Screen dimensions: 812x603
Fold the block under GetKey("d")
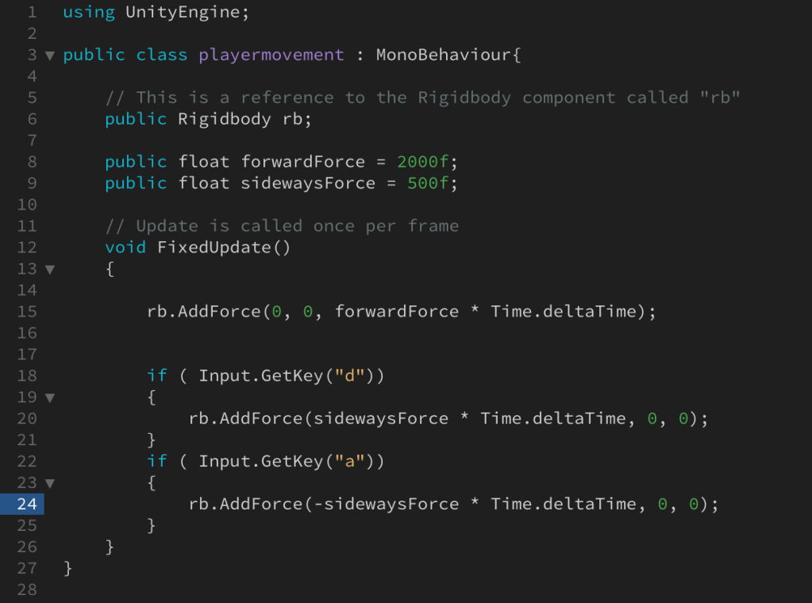click(x=50, y=398)
